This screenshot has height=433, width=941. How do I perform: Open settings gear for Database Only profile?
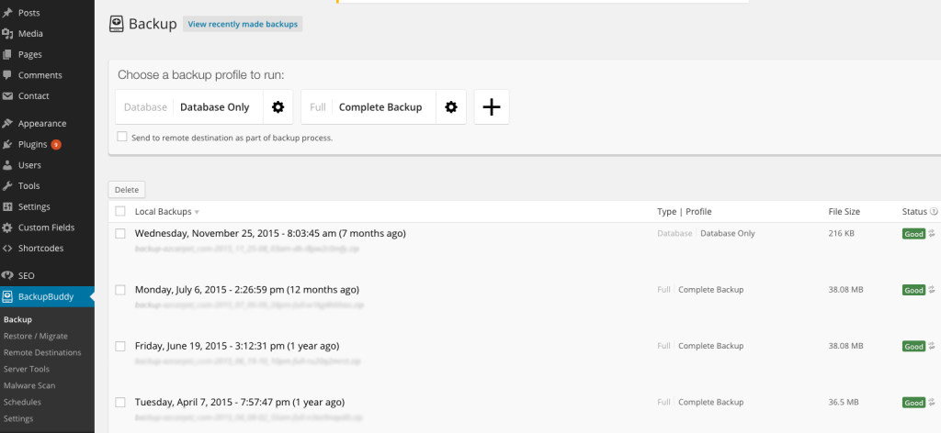point(278,107)
